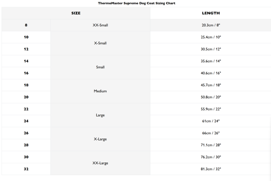271x181 pixels.
Task: Select the Small size label
Action: [100, 67]
